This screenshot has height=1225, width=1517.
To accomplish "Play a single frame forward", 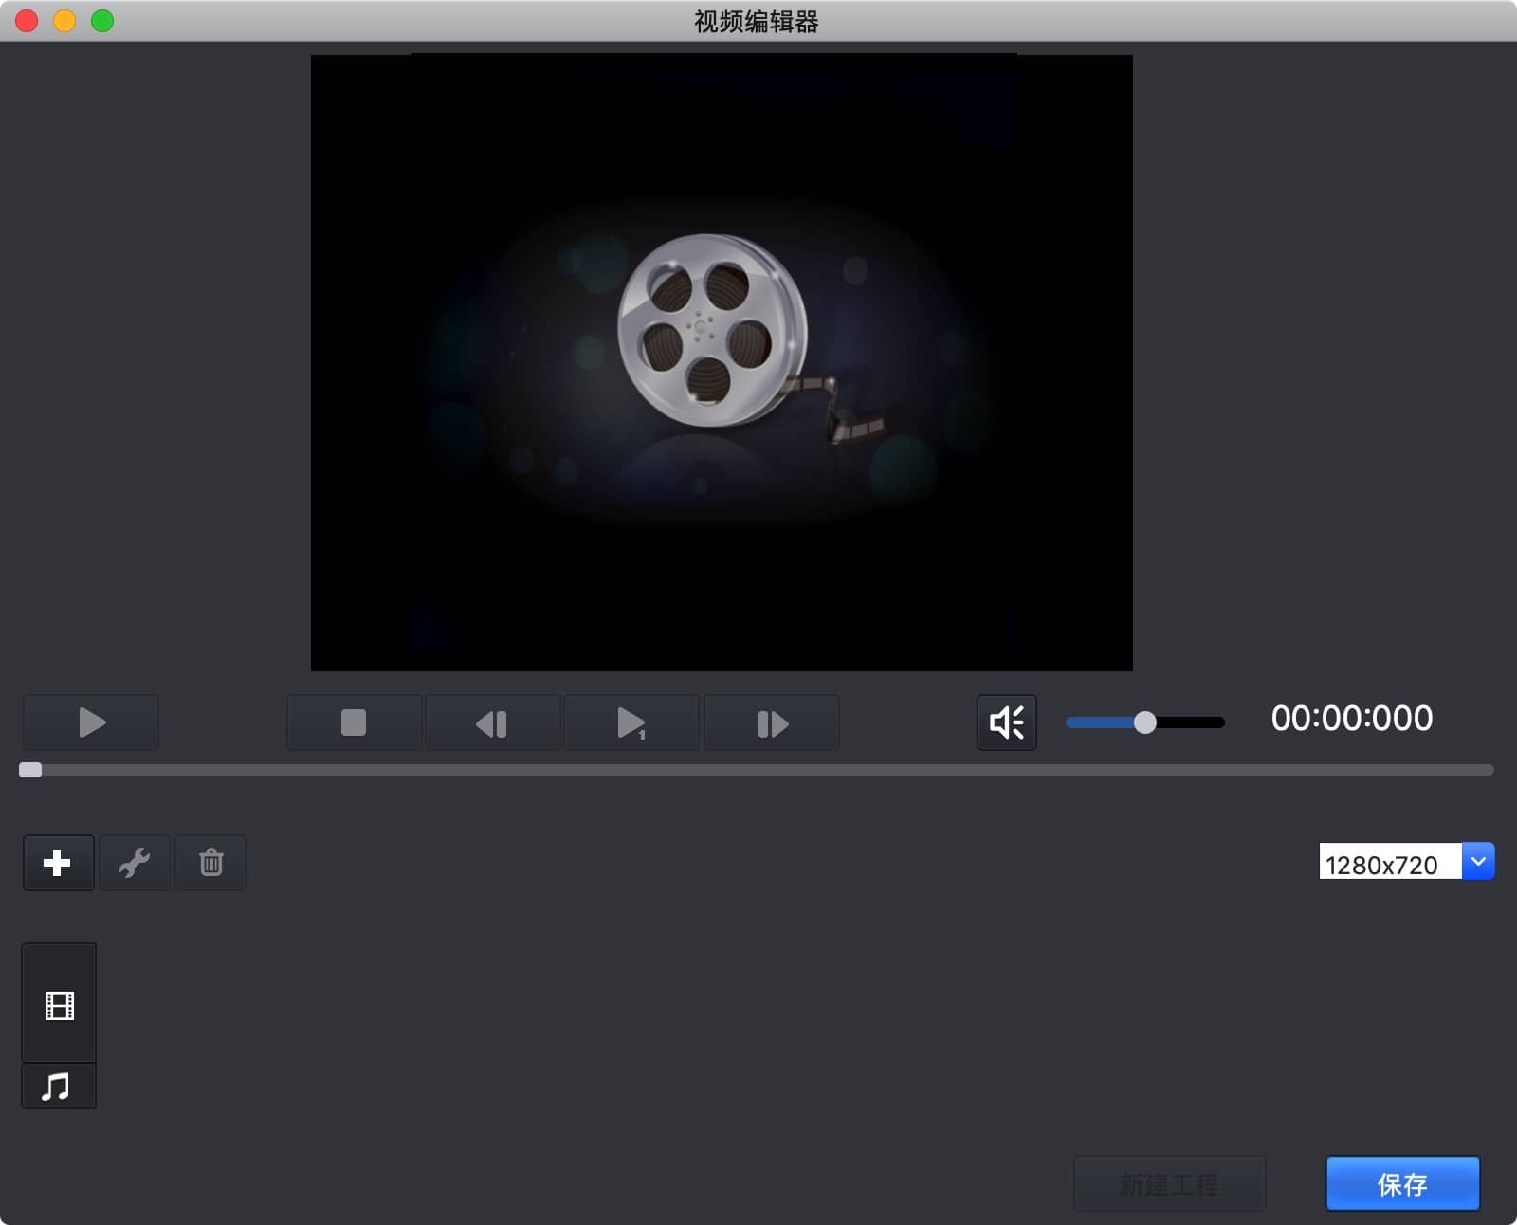I will (631, 722).
